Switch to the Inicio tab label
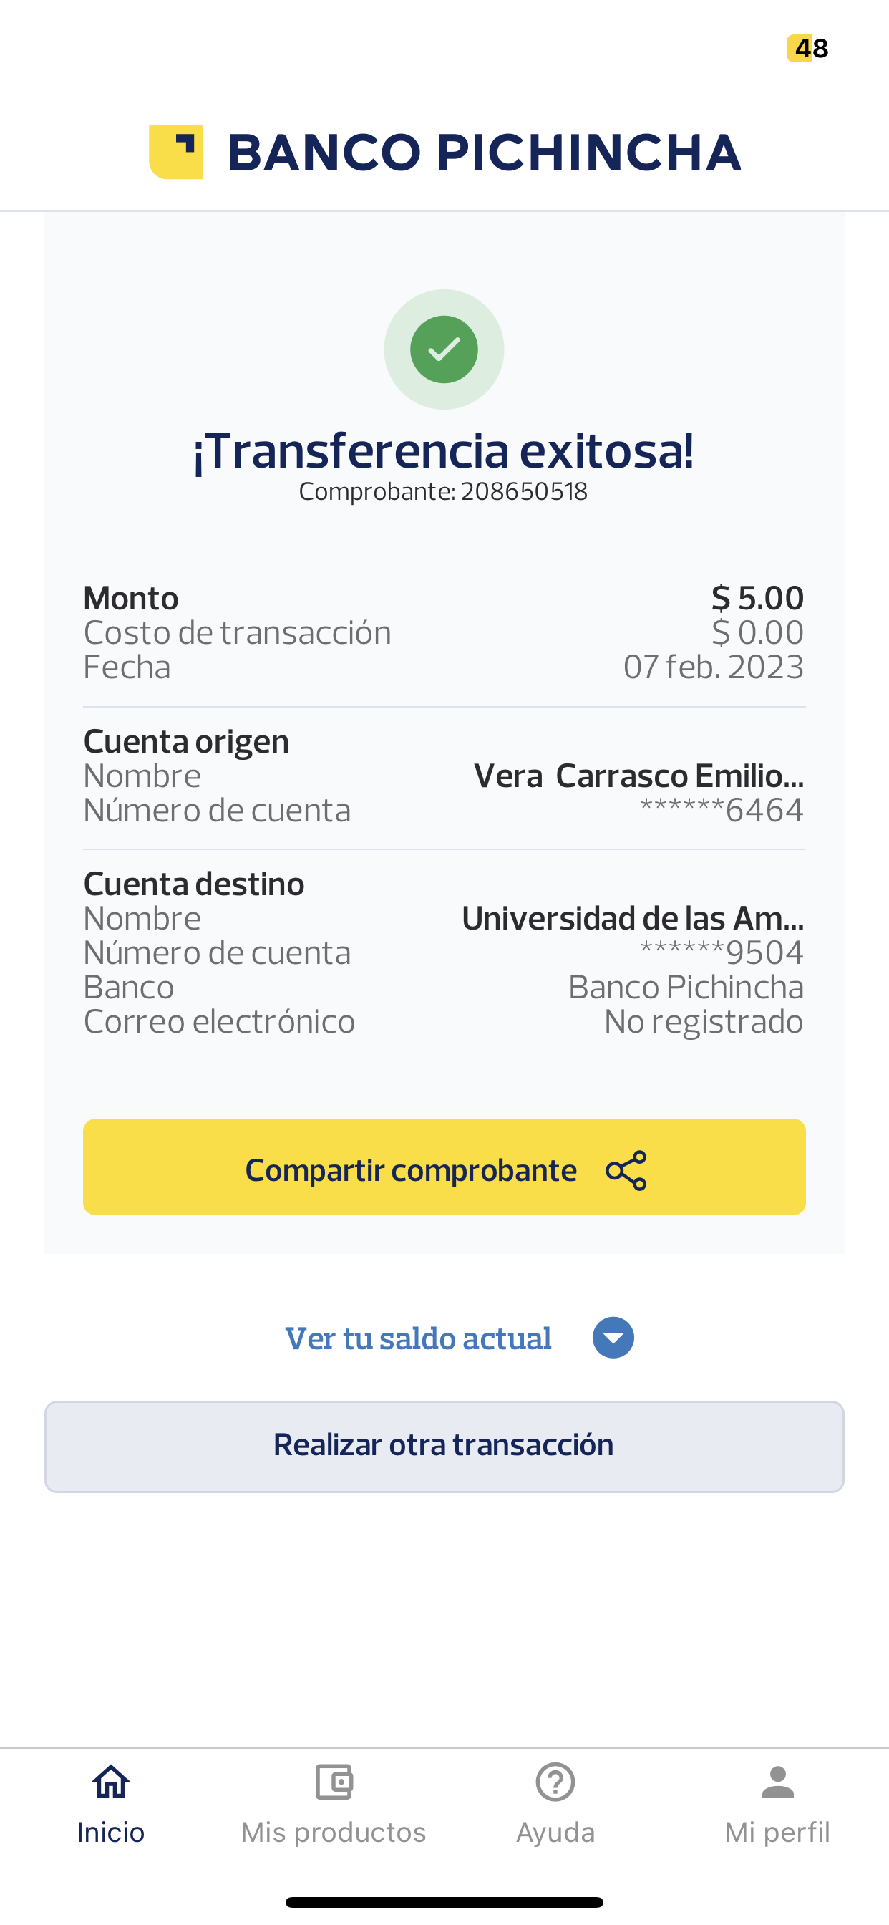The height and width of the screenshot is (1925, 889). pyautogui.click(x=110, y=1833)
